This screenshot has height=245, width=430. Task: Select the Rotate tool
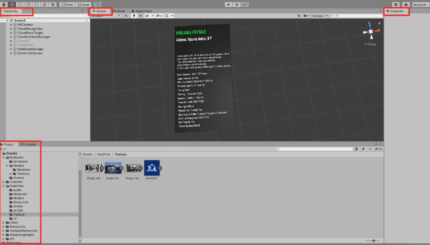pos(20,4)
